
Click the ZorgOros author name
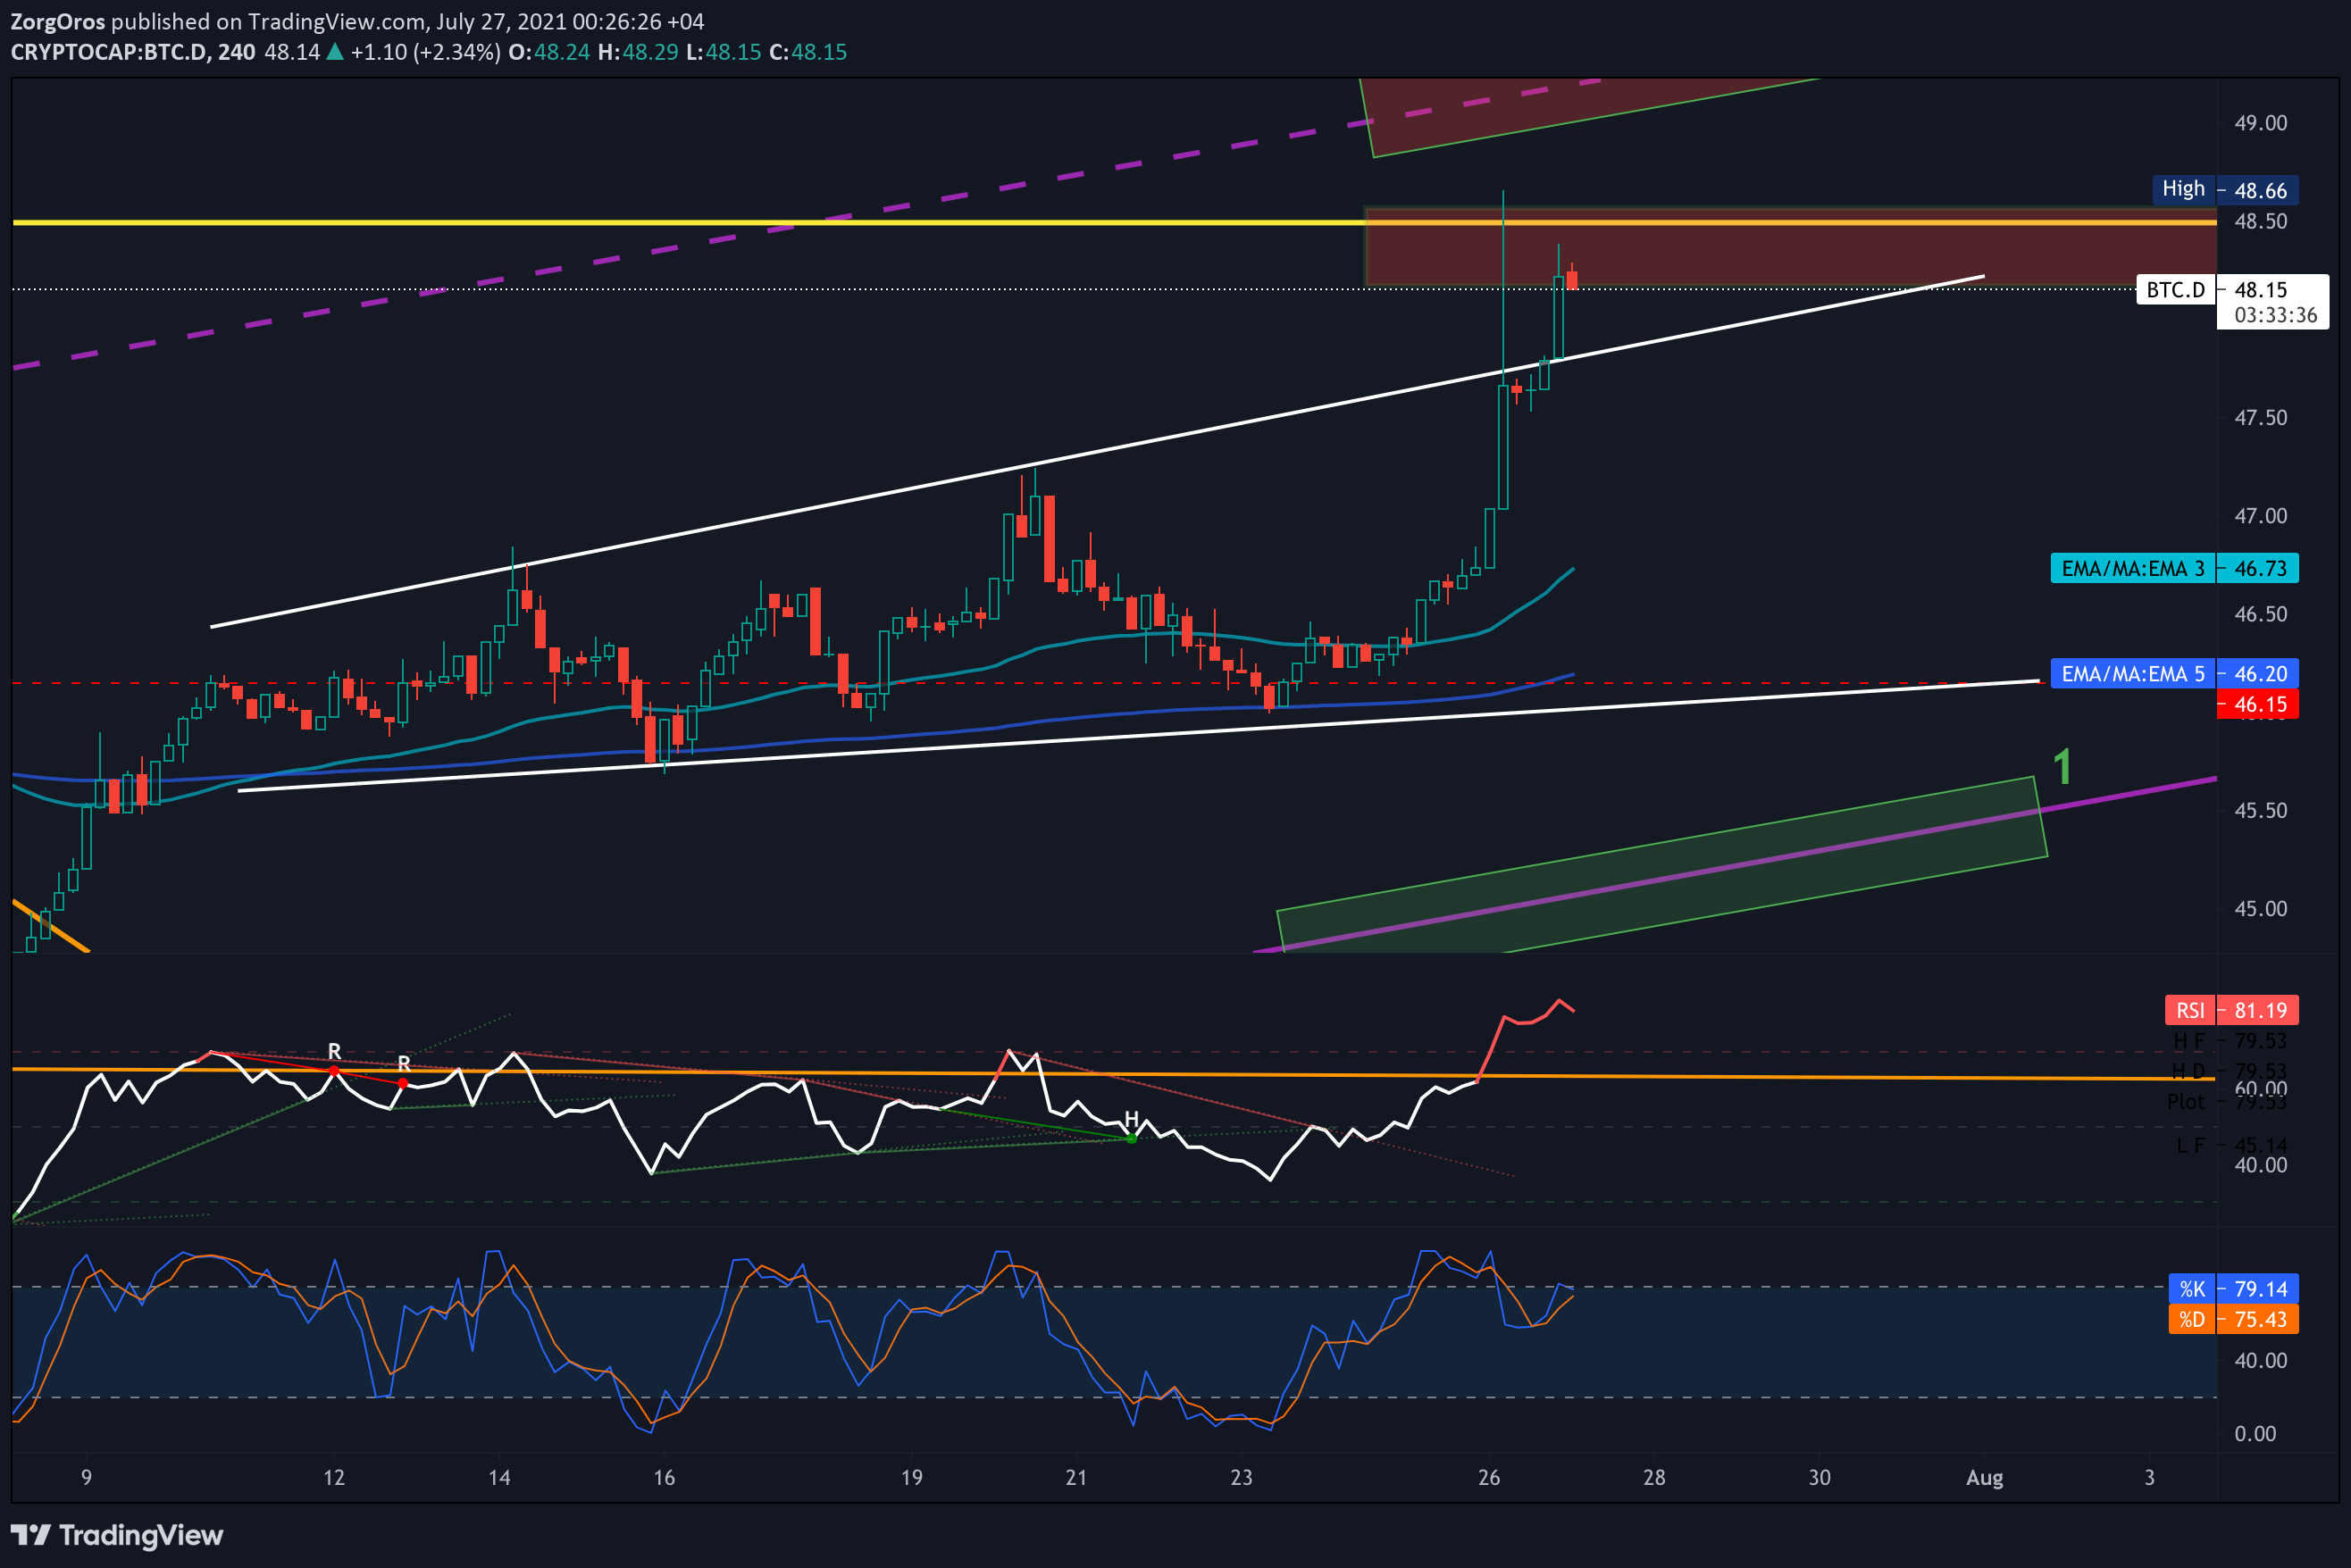pyautogui.click(x=58, y=21)
